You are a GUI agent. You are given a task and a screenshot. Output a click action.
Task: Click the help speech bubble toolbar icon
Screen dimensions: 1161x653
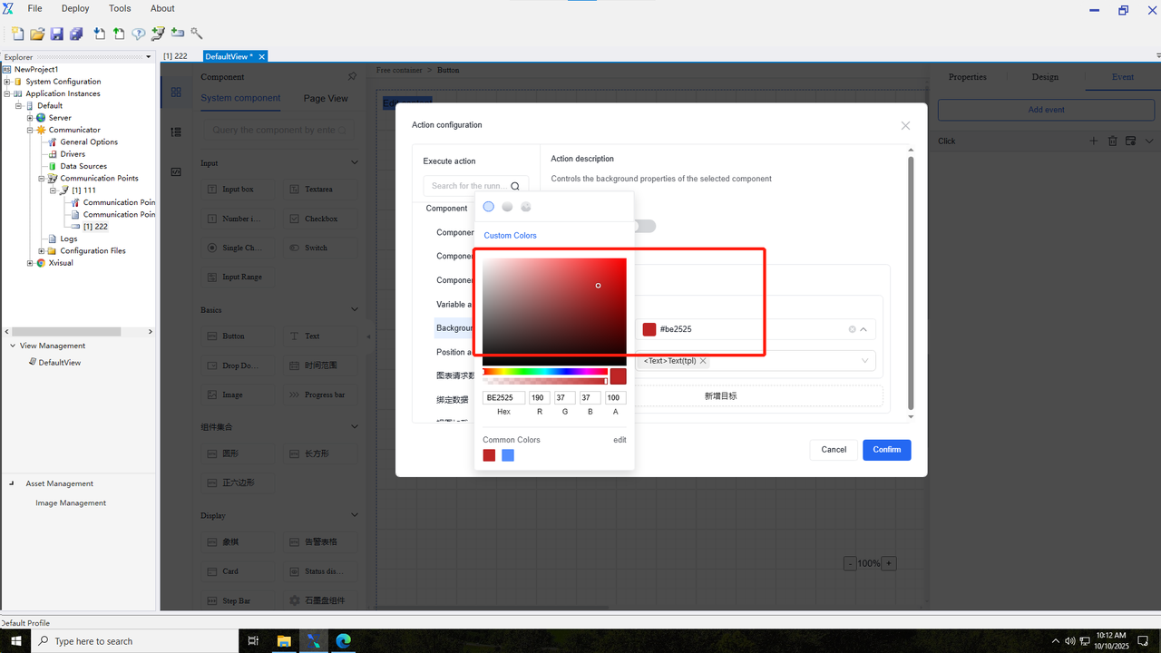(139, 34)
